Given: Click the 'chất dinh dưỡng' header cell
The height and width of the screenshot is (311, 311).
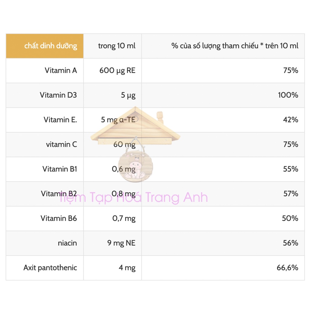Looking at the screenshot, I should coord(45,46).
